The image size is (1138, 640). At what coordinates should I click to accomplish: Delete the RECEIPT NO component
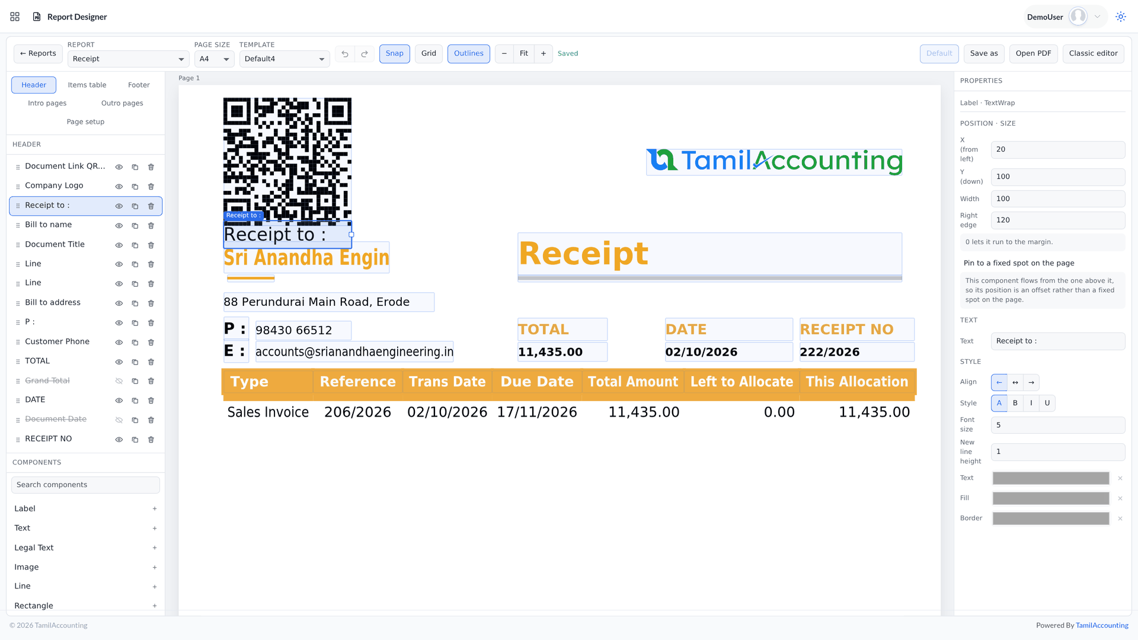coord(151,440)
